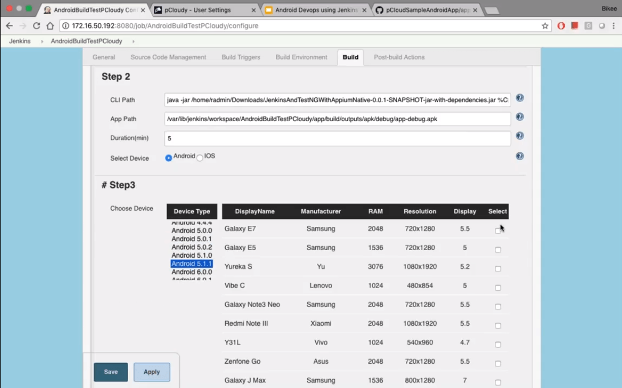Open the Source Code Management tab
Viewport: 622px width, 388px height.
click(168, 57)
